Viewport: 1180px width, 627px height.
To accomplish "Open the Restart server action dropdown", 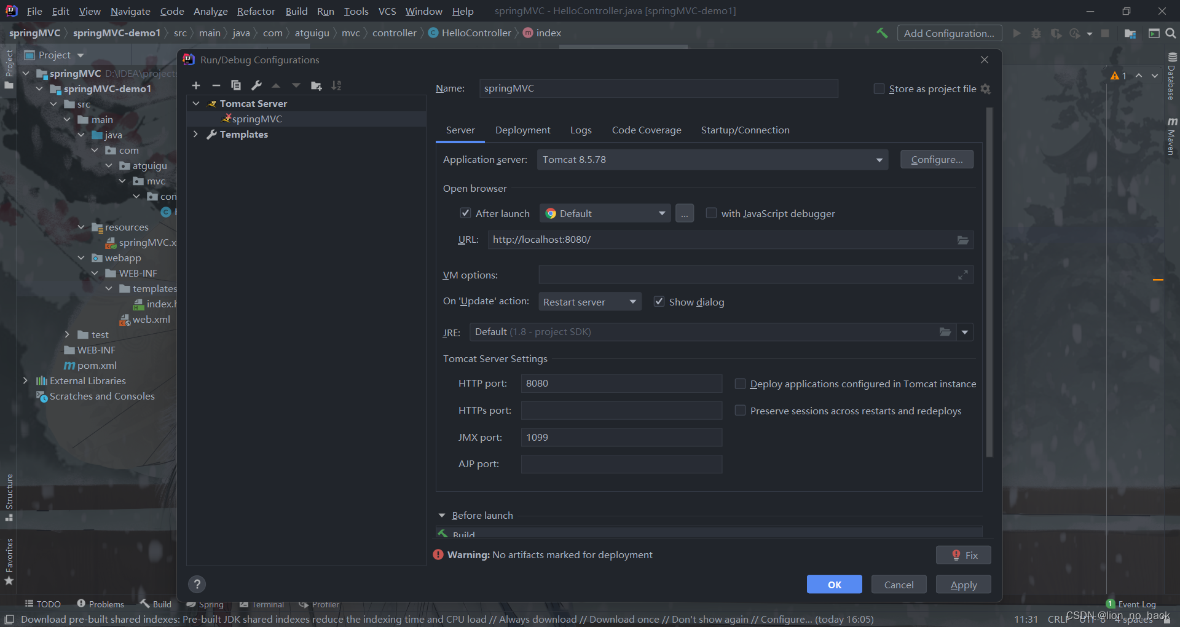I will tap(590, 302).
